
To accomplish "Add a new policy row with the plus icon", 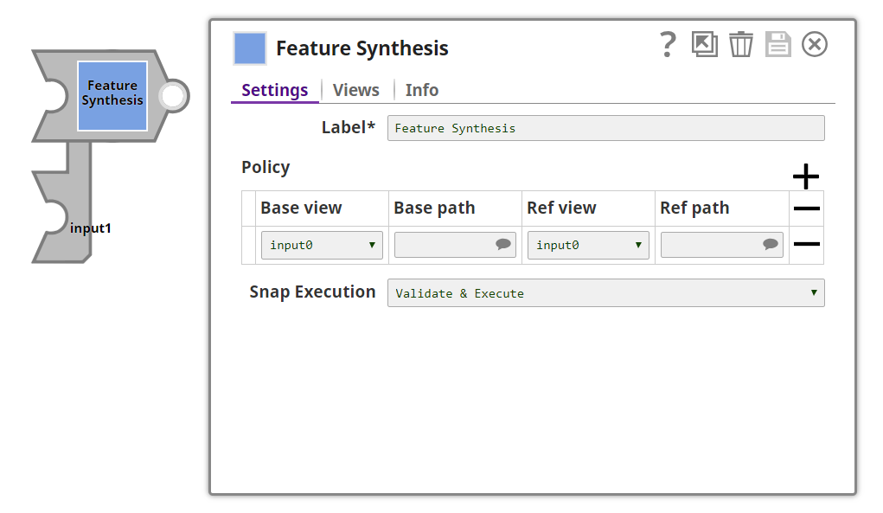I will pyautogui.click(x=805, y=176).
